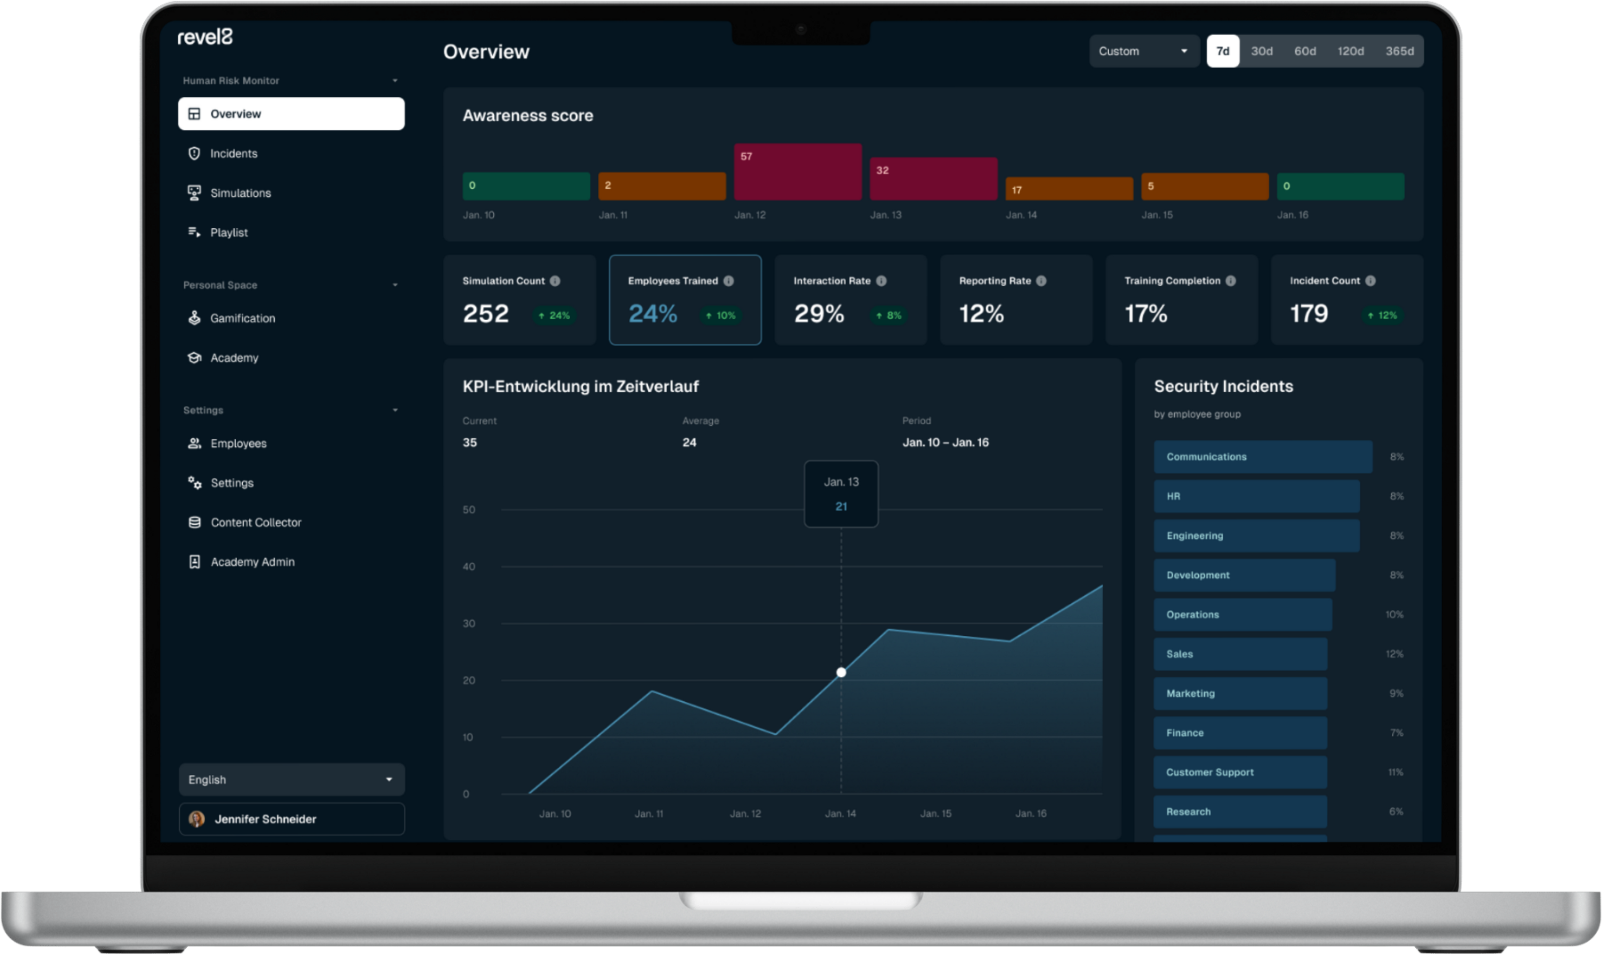Click the Simulations monitor icon
This screenshot has width=1603, height=955.
194,193
